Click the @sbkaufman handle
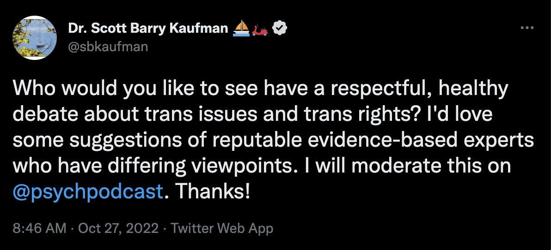 [108, 47]
